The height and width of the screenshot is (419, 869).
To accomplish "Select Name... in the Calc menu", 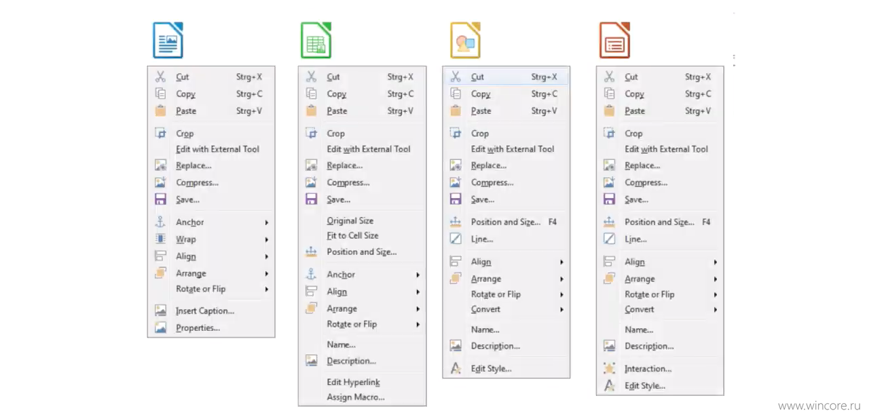I will pos(341,344).
